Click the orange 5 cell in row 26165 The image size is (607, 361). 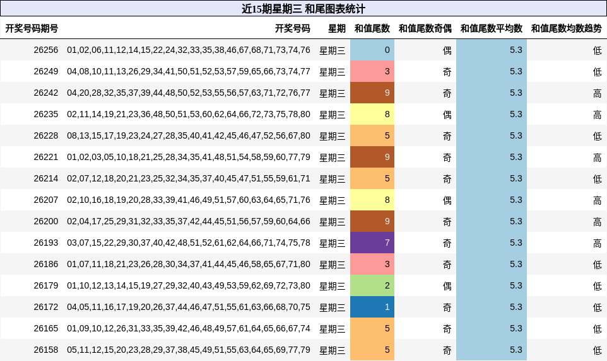[372, 328]
